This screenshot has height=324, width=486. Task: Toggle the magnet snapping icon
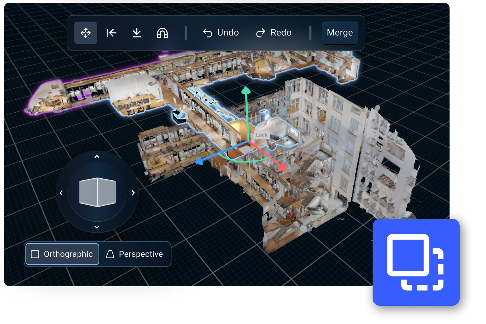(162, 33)
